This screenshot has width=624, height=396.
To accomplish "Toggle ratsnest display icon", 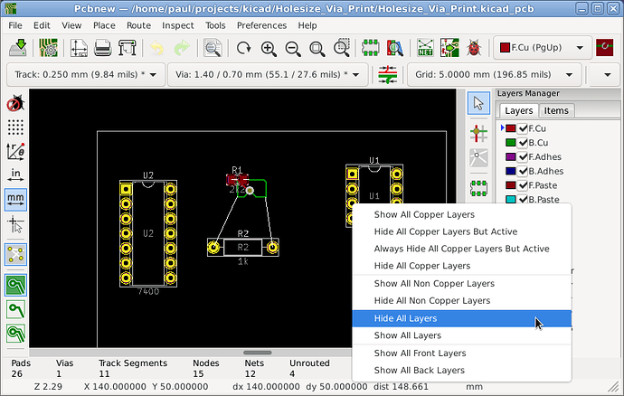I will point(15,255).
